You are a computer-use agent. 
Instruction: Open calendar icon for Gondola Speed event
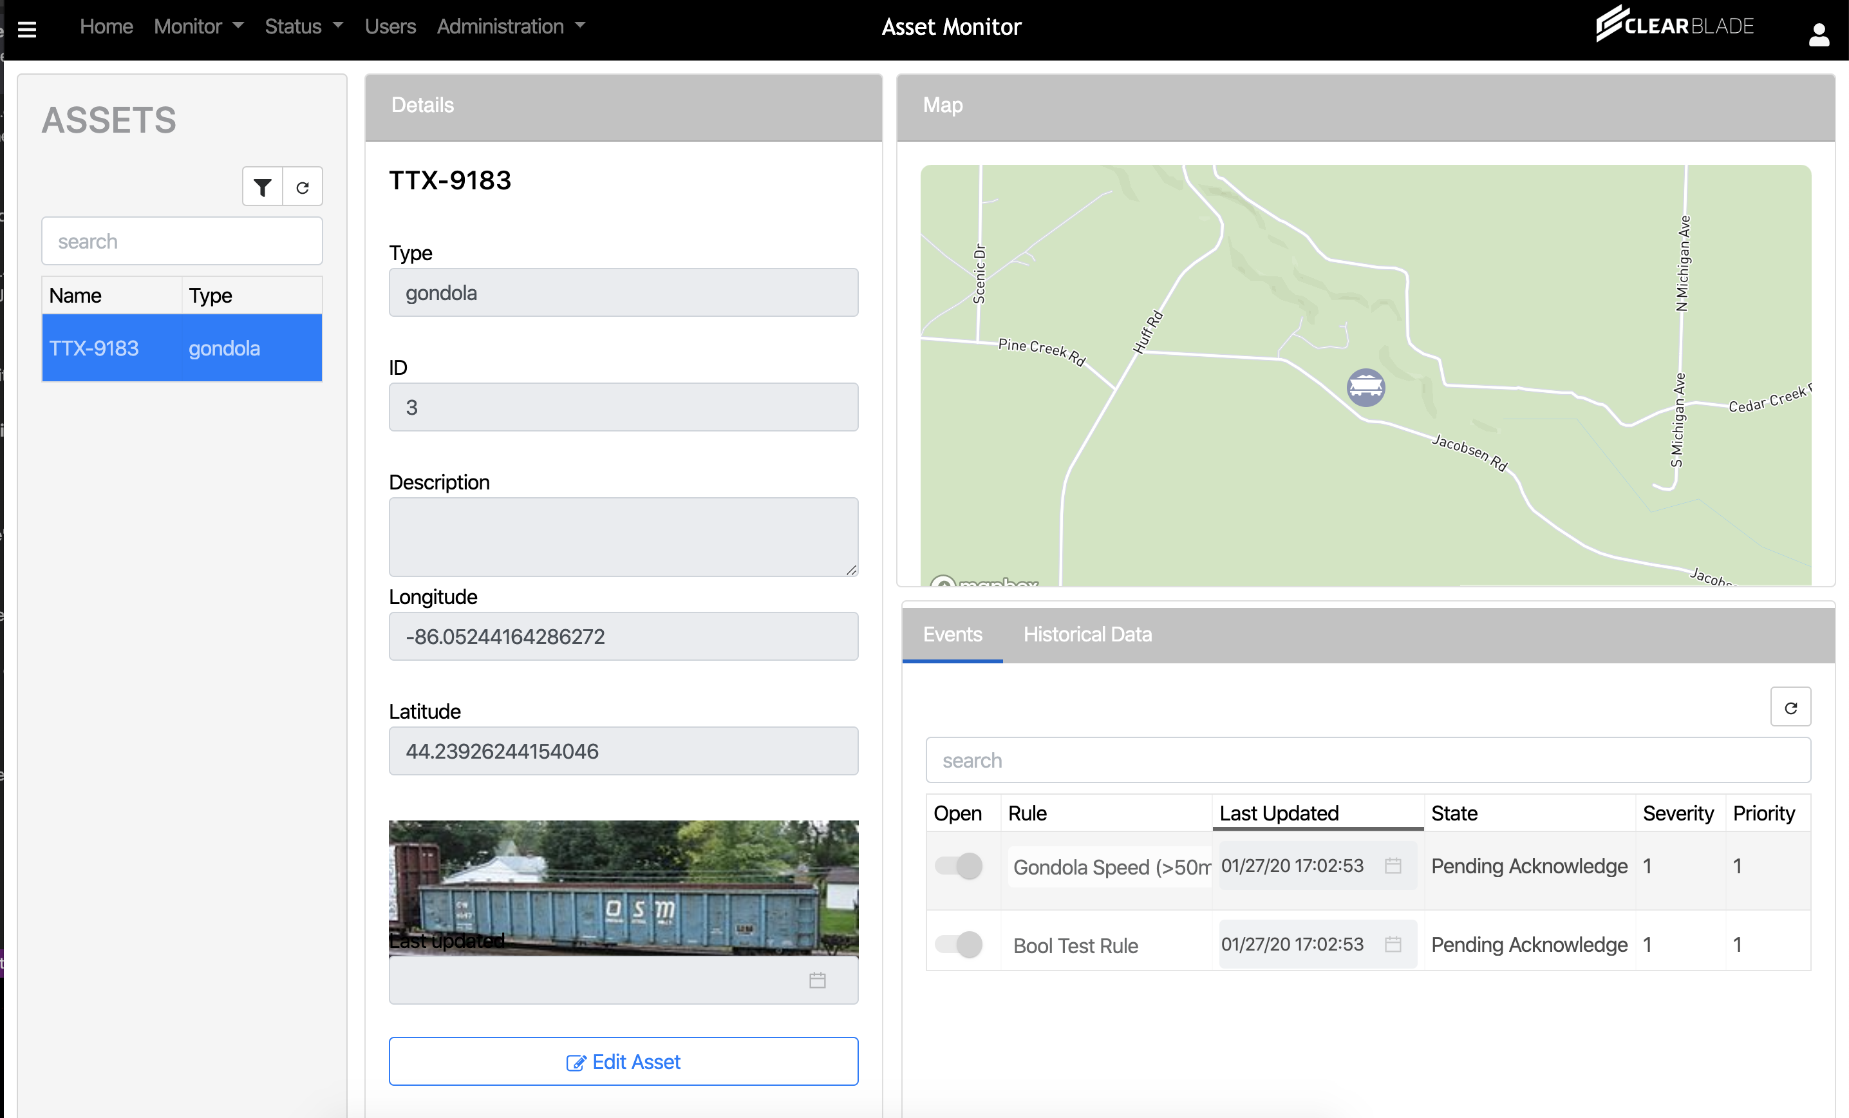(1393, 866)
